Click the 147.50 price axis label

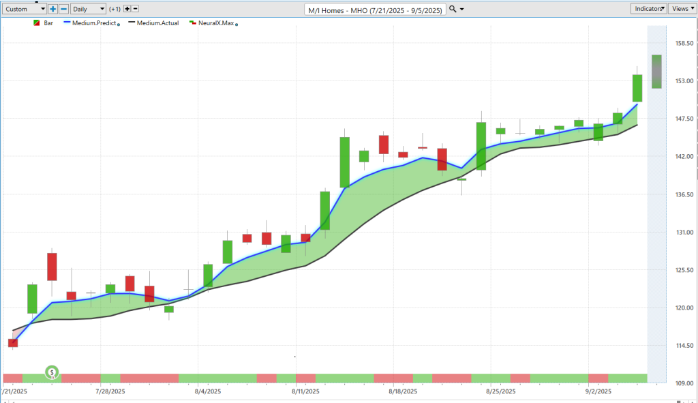[x=684, y=119]
